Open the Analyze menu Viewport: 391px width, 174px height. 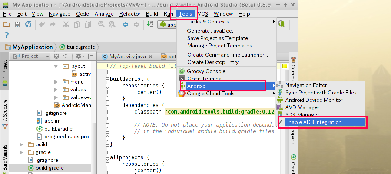(104, 14)
